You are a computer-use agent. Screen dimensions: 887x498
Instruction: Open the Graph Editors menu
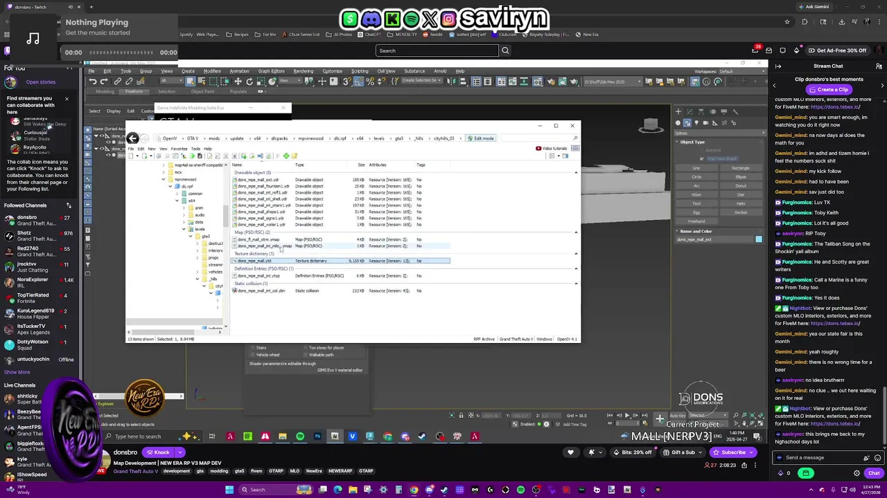[271, 71]
